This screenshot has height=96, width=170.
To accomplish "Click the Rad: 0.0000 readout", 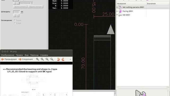I will coord(60,1).
